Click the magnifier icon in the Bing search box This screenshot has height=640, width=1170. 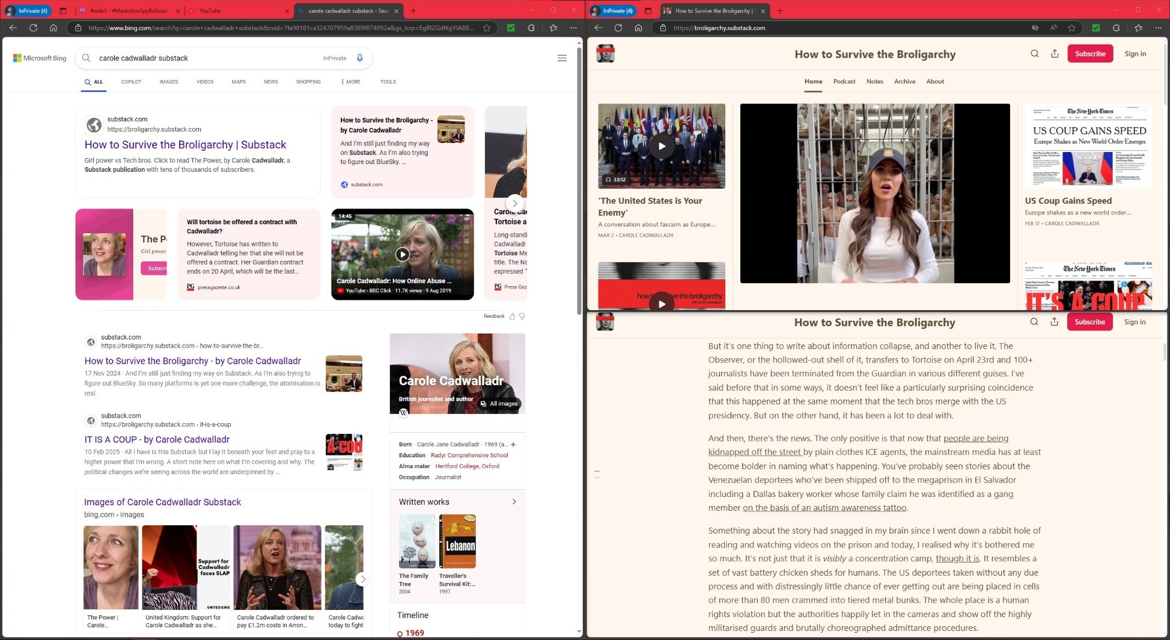[87, 58]
